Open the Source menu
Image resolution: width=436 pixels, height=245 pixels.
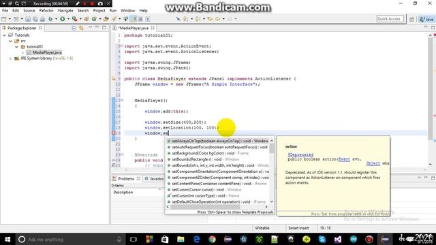pos(29,11)
